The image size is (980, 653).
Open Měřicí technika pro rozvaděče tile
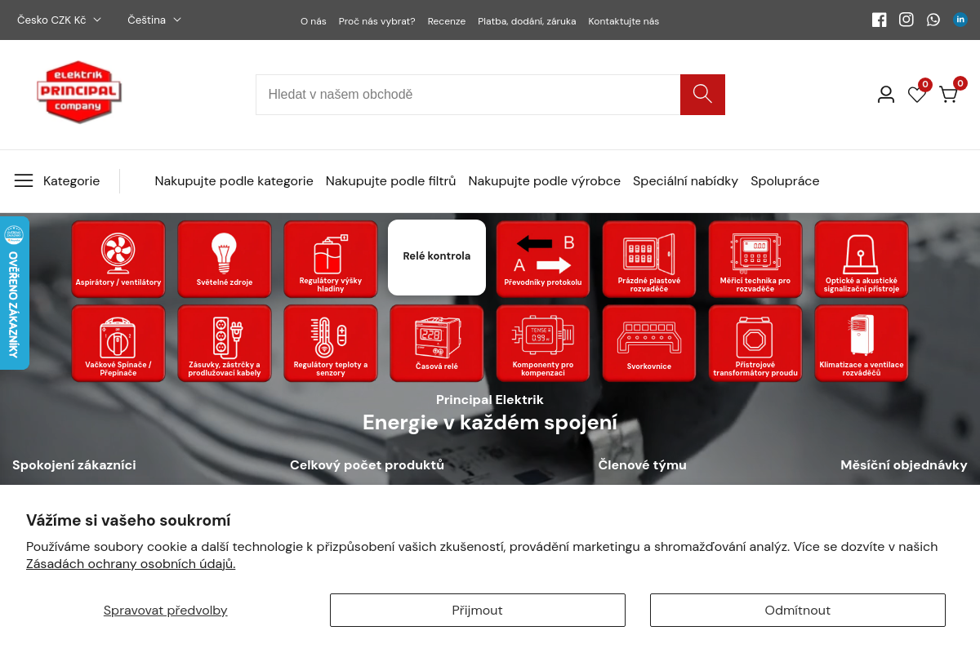point(755,259)
